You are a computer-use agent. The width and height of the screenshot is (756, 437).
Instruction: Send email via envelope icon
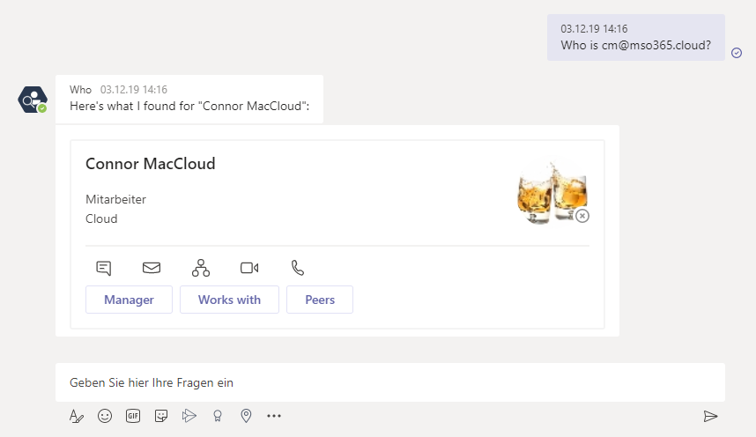[x=152, y=268]
